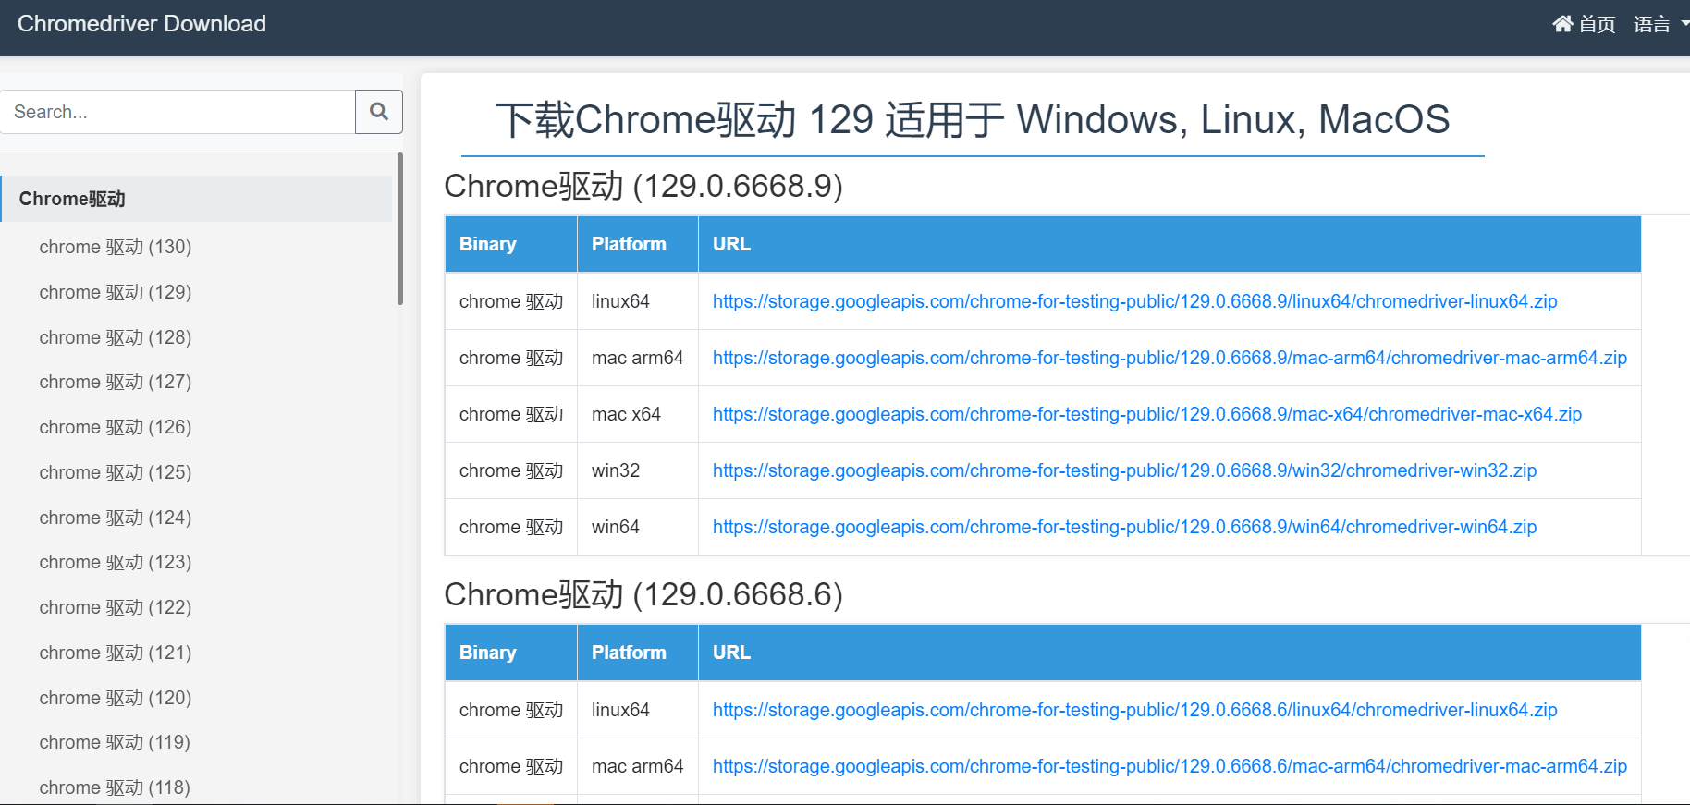Image resolution: width=1690 pixels, height=805 pixels.
Task: Click the sidebar vertical scrollbar thumb
Action: (x=400, y=228)
